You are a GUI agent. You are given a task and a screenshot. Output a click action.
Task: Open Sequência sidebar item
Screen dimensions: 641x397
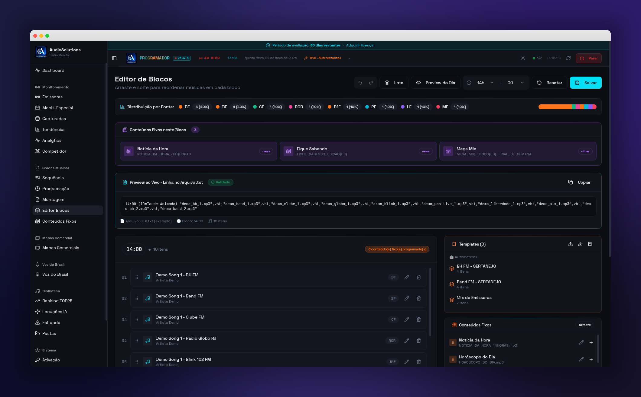pyautogui.click(x=68, y=178)
